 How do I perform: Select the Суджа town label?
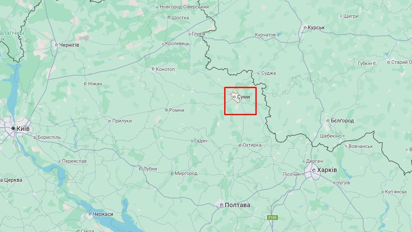(268, 73)
